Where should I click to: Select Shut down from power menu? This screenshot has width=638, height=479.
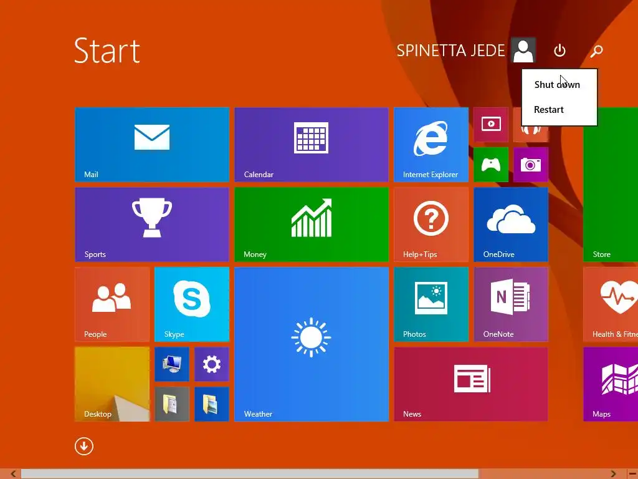coord(559,84)
